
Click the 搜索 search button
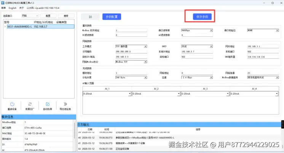(66, 16)
